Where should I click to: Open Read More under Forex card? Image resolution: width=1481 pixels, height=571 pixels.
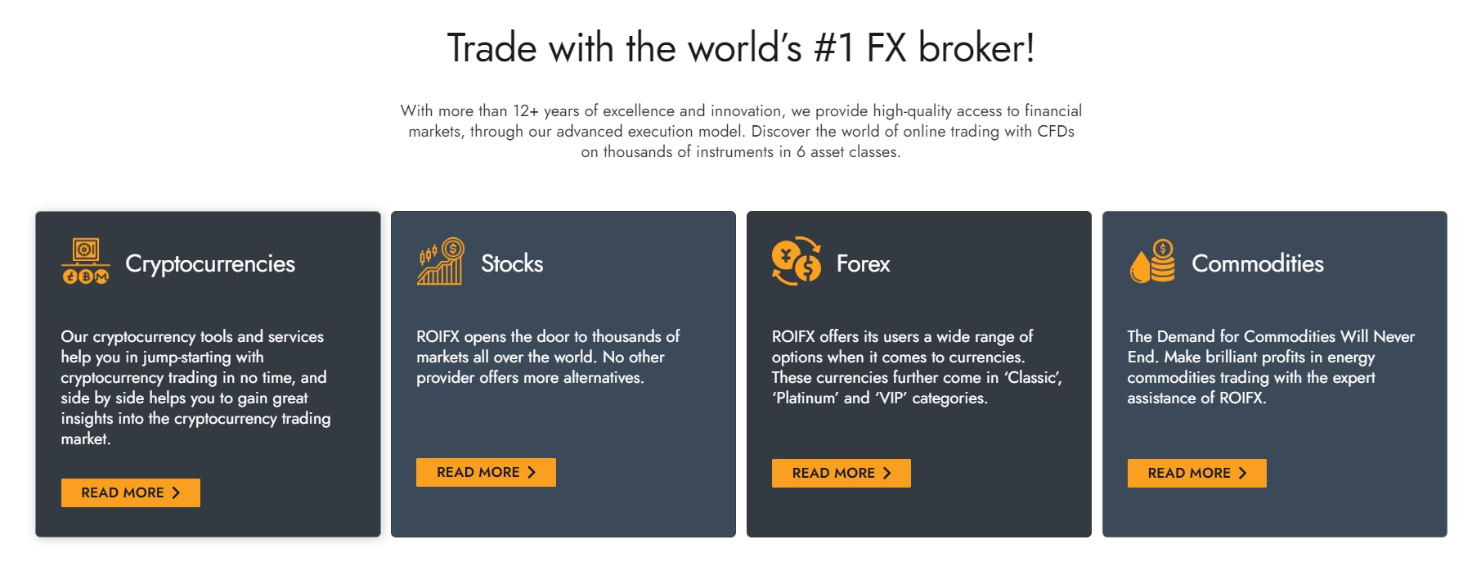(x=841, y=473)
